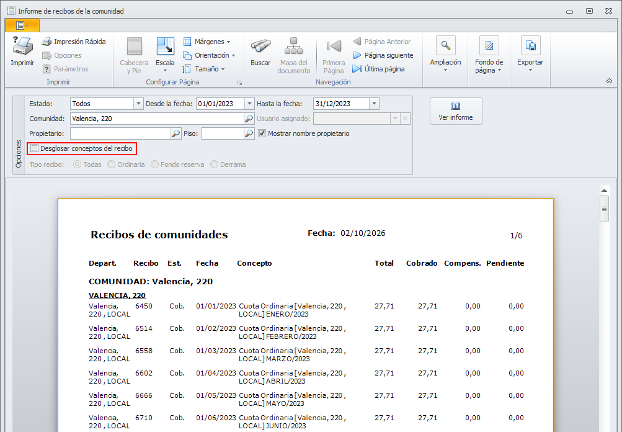Open Configurar Página dialog launcher

click(239, 83)
